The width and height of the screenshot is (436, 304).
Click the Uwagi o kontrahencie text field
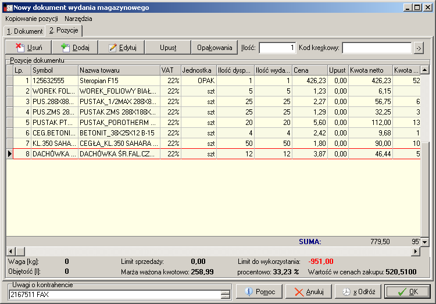[115, 295]
